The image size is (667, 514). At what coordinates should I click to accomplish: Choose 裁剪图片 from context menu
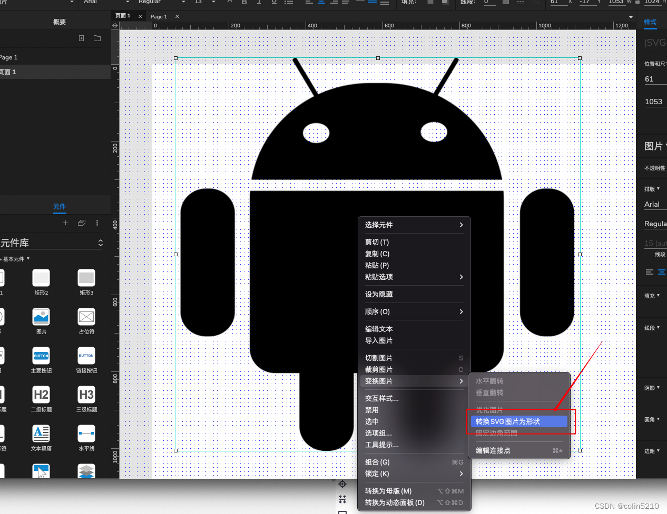[414, 369]
